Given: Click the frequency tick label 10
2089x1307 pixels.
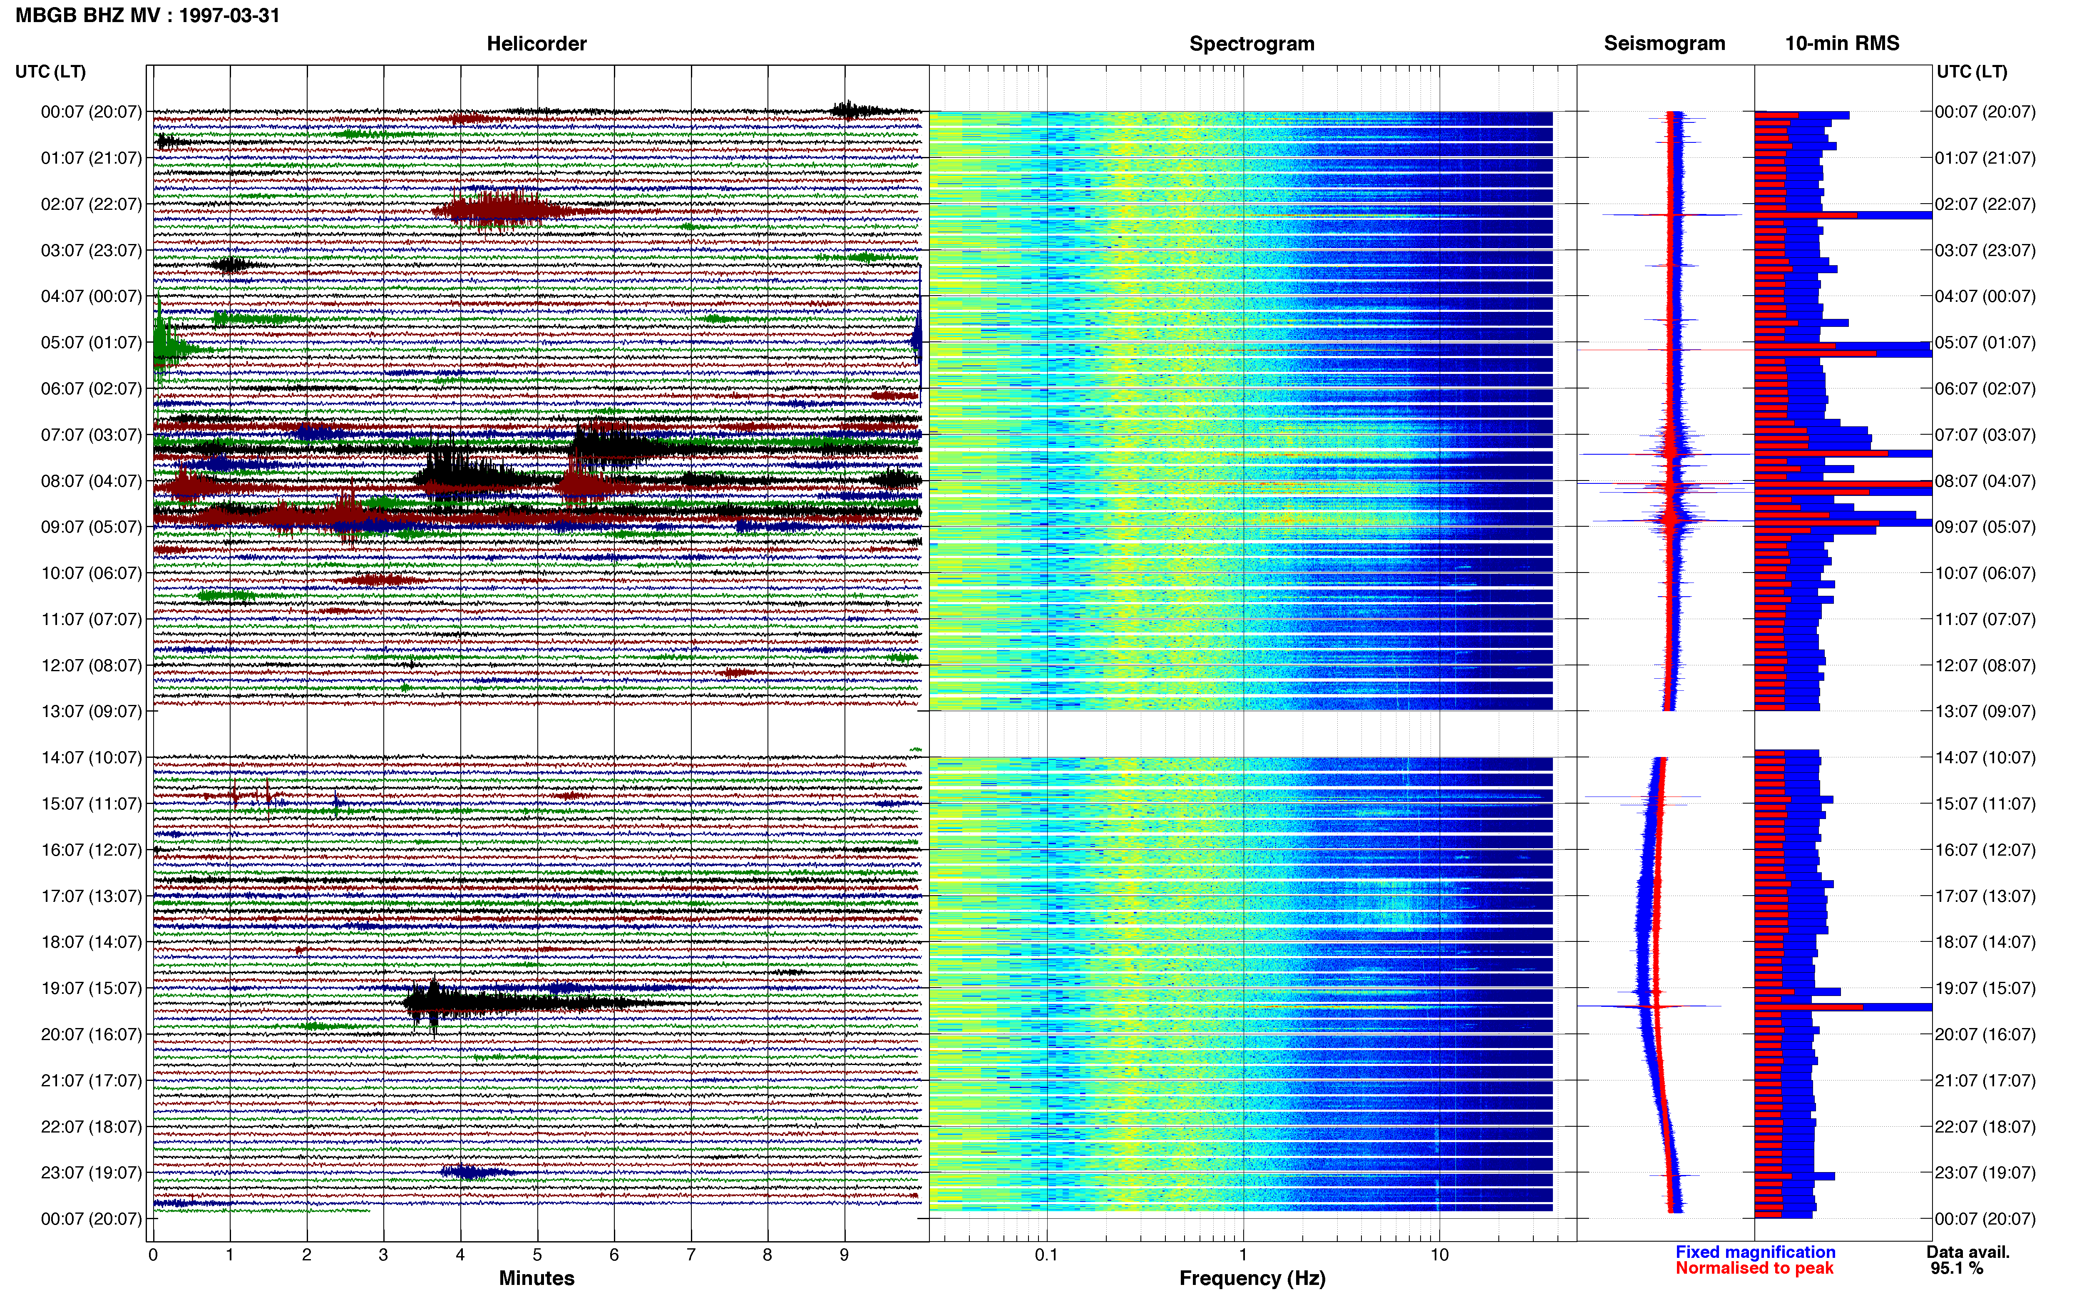Looking at the screenshot, I should click(1439, 1255).
